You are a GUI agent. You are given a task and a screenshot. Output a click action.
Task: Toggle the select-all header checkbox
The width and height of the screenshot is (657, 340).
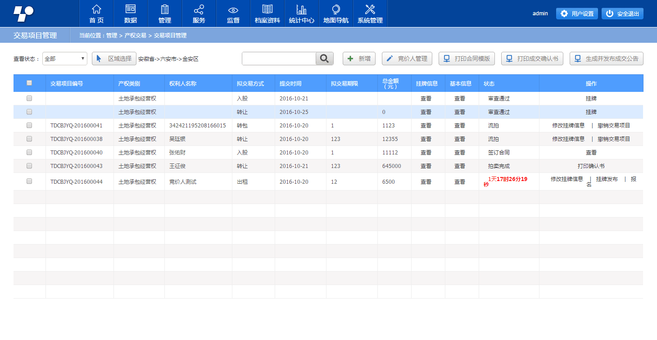[29, 83]
